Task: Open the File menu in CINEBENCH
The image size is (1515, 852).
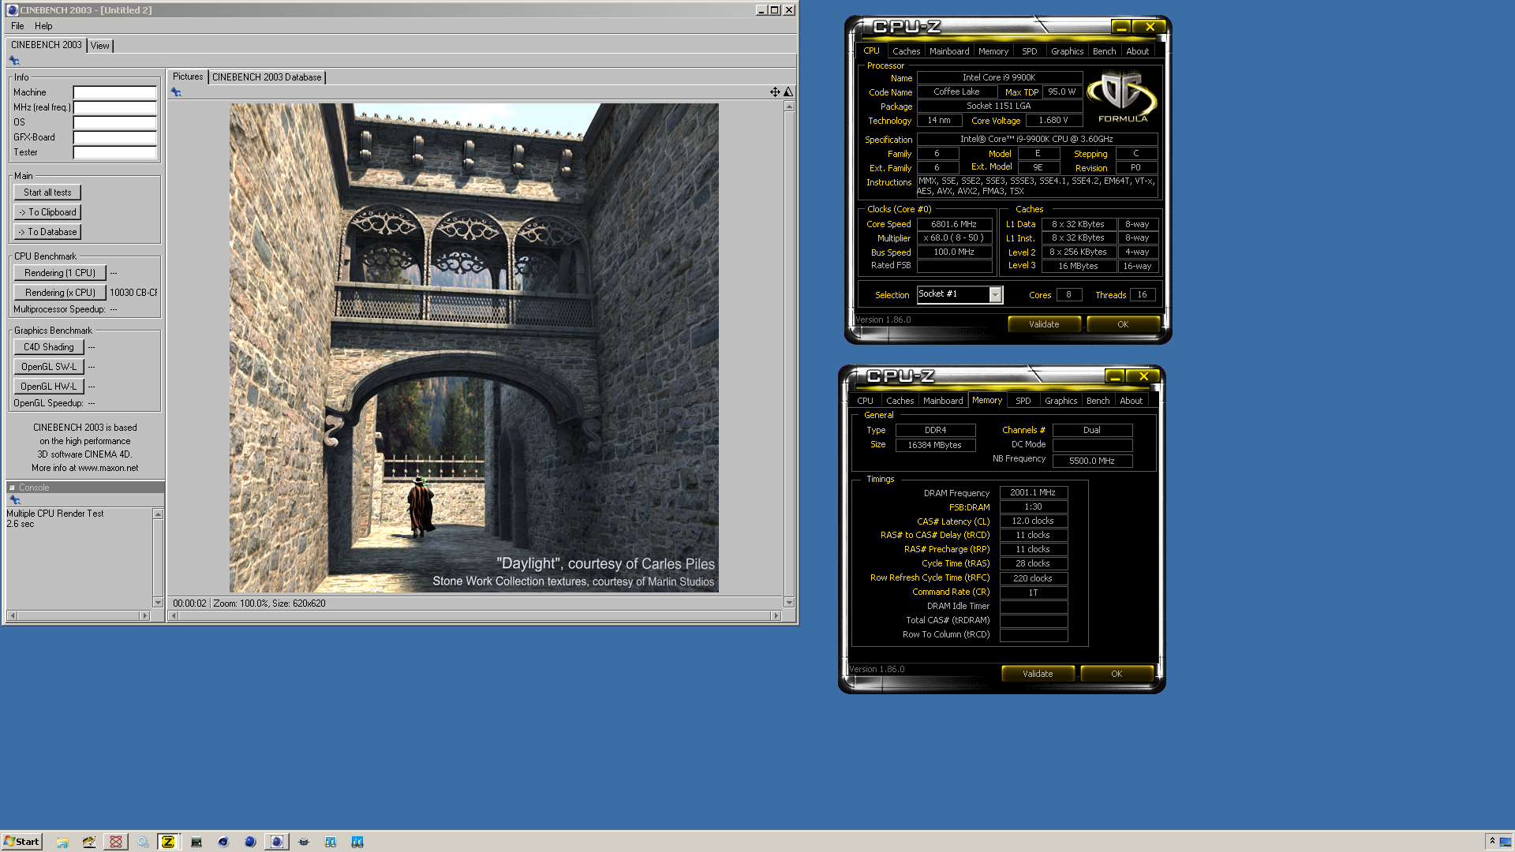Action: pyautogui.click(x=17, y=26)
